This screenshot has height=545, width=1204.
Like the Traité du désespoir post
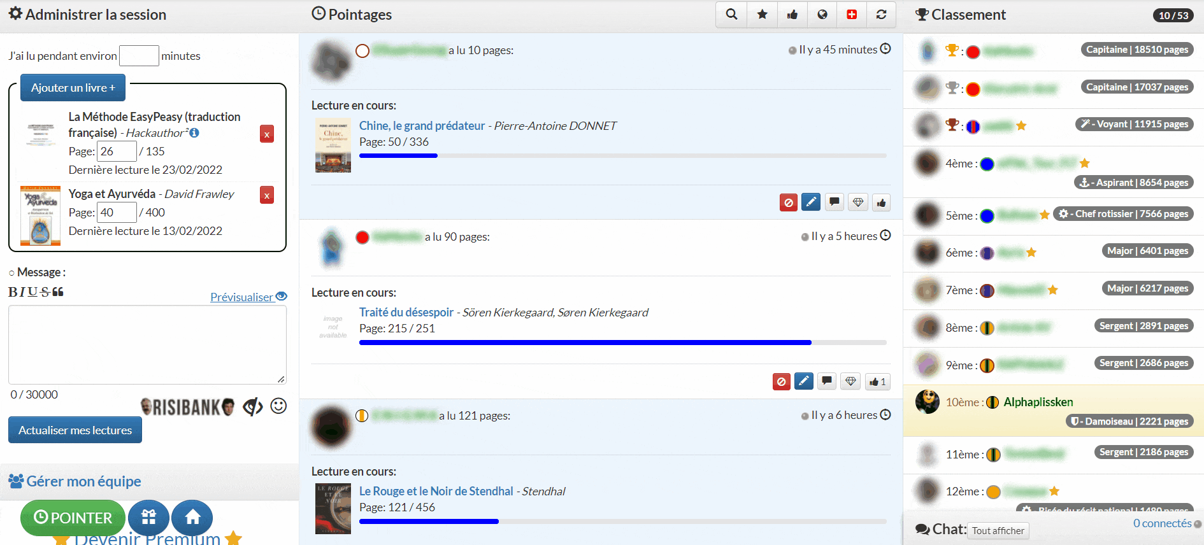coord(877,381)
